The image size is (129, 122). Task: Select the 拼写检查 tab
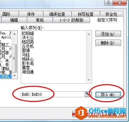(86, 14)
